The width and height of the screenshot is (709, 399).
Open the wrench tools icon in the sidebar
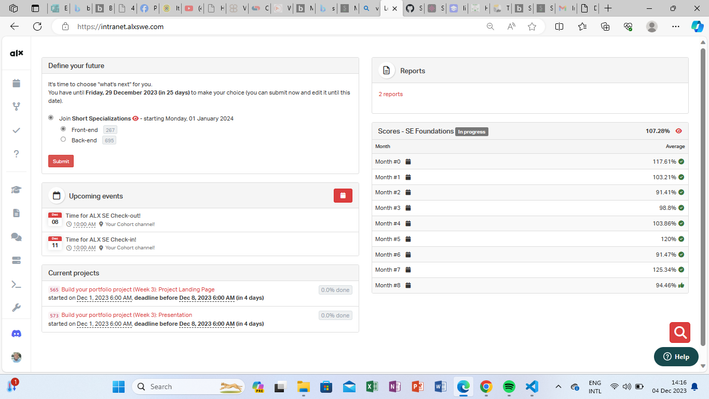click(x=16, y=308)
